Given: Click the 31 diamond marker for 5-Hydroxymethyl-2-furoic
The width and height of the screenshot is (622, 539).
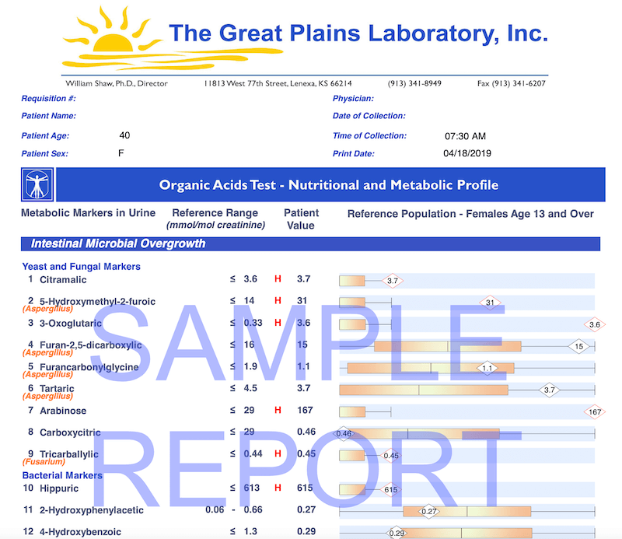Looking at the screenshot, I should pos(490,301).
